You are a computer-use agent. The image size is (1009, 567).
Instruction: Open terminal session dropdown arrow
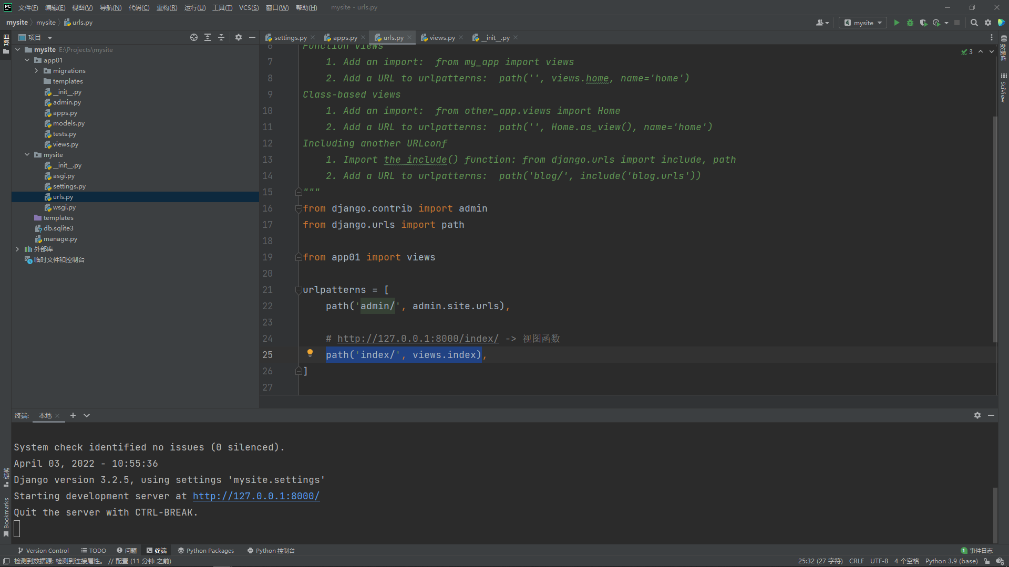[87, 415]
